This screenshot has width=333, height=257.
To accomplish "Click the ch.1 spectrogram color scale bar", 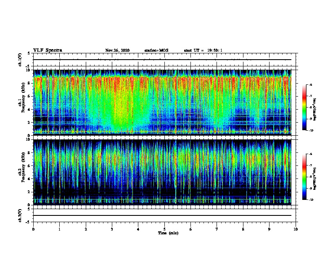I will coord(304,108).
